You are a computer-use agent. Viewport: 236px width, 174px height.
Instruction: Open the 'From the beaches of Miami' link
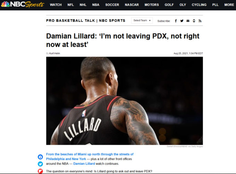90,157
